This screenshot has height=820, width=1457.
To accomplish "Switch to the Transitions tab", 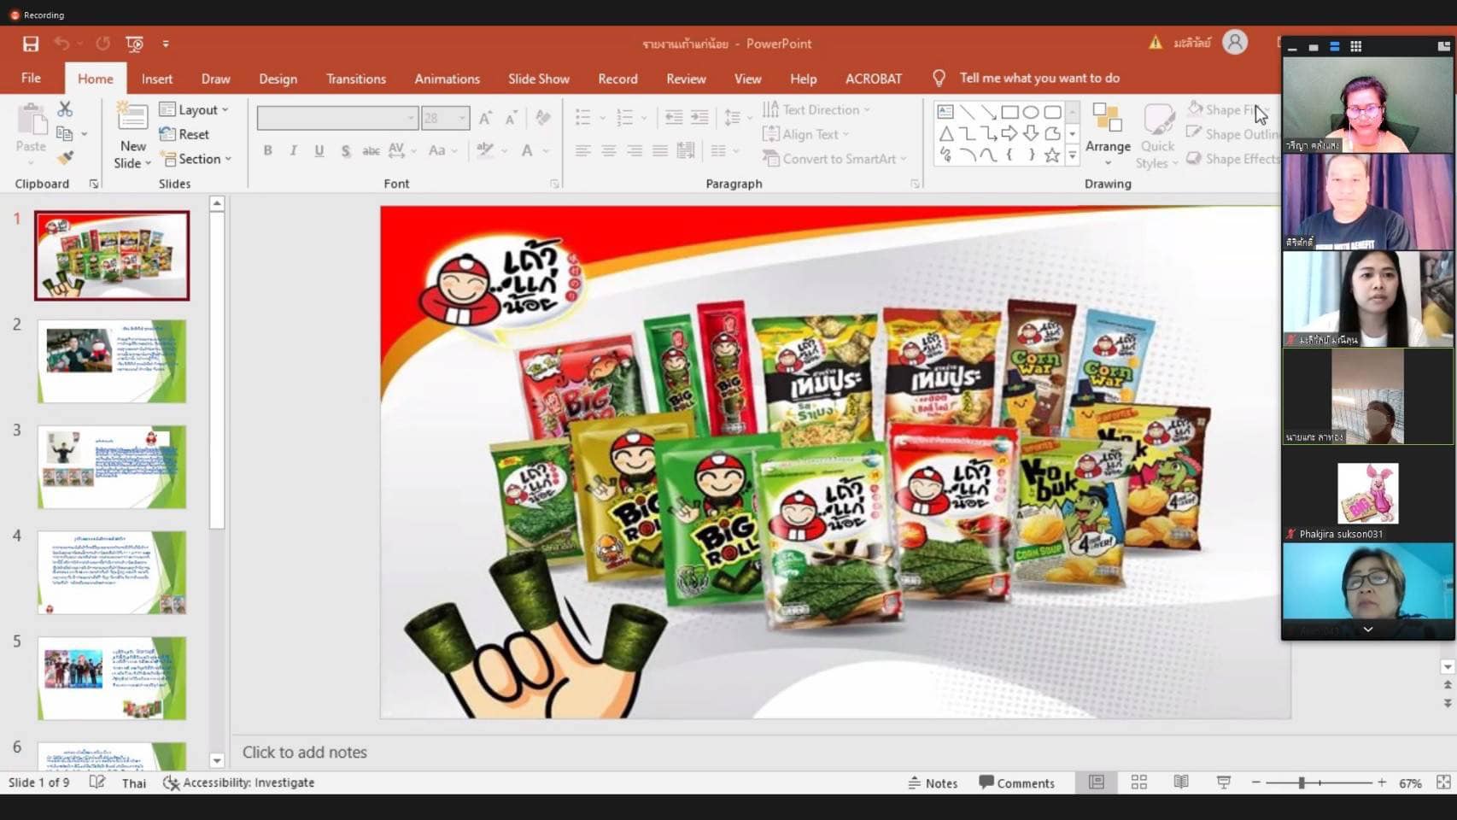I will click(x=355, y=79).
